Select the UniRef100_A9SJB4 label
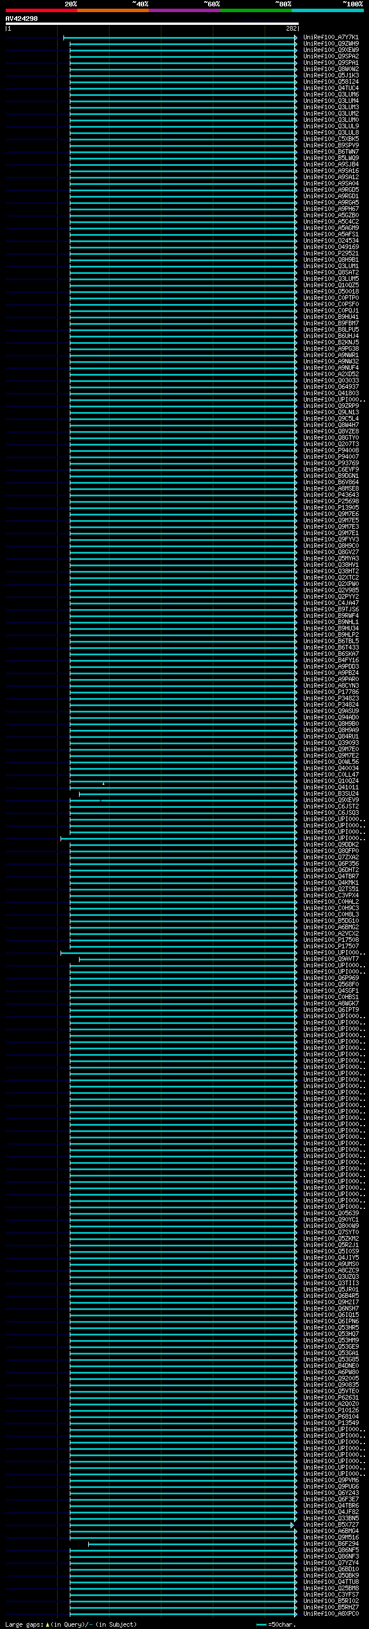The height and width of the screenshot is (1629, 369). [330, 165]
